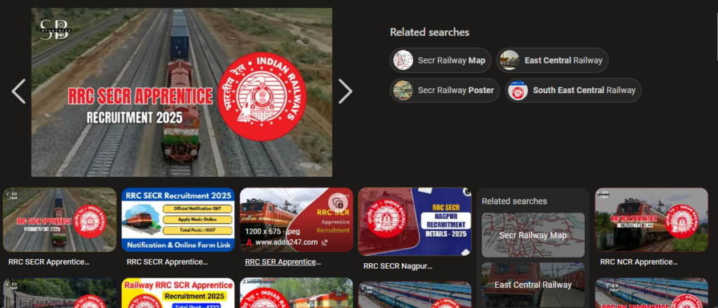The height and width of the screenshot is (308, 718).
Task: Open the Secr Railway Map related search tile
Action: tap(533, 235)
